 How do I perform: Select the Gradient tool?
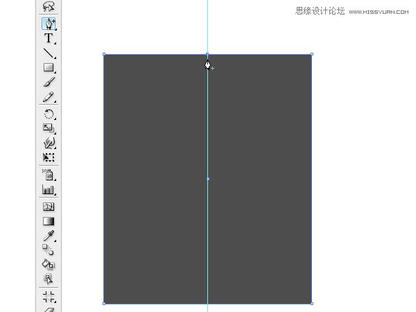click(x=49, y=221)
